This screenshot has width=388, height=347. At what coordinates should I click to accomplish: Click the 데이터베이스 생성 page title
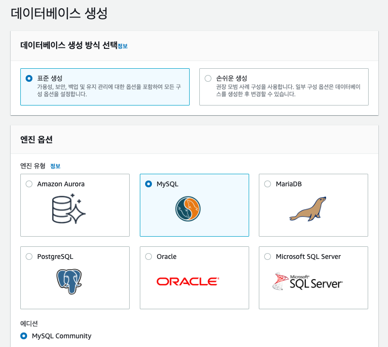[x=59, y=14]
